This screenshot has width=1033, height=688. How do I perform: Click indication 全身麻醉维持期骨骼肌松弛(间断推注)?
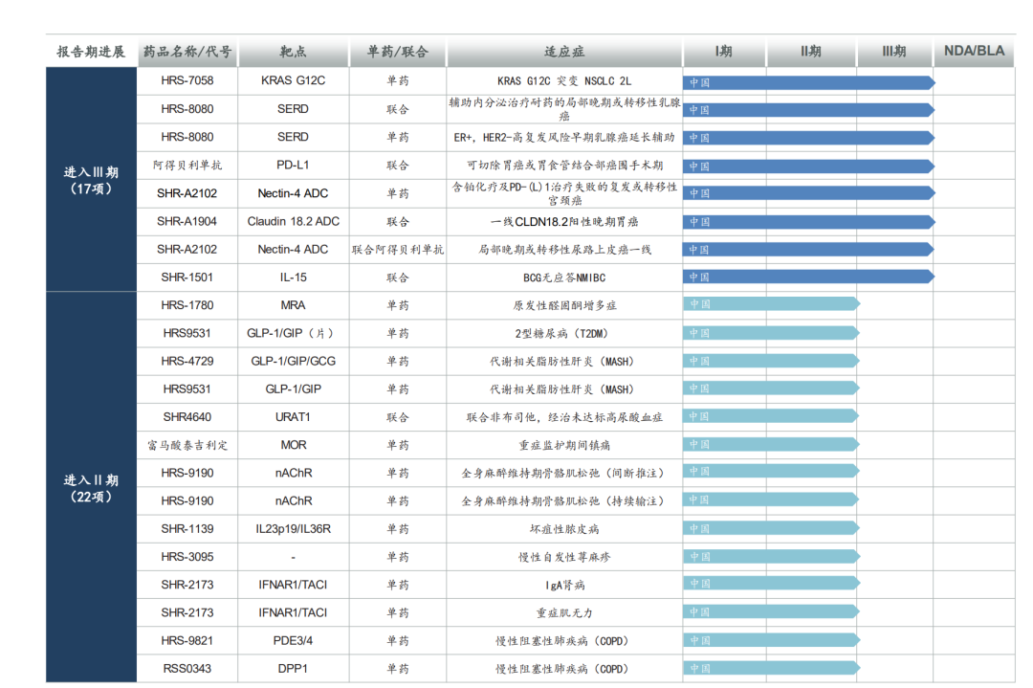(x=564, y=473)
